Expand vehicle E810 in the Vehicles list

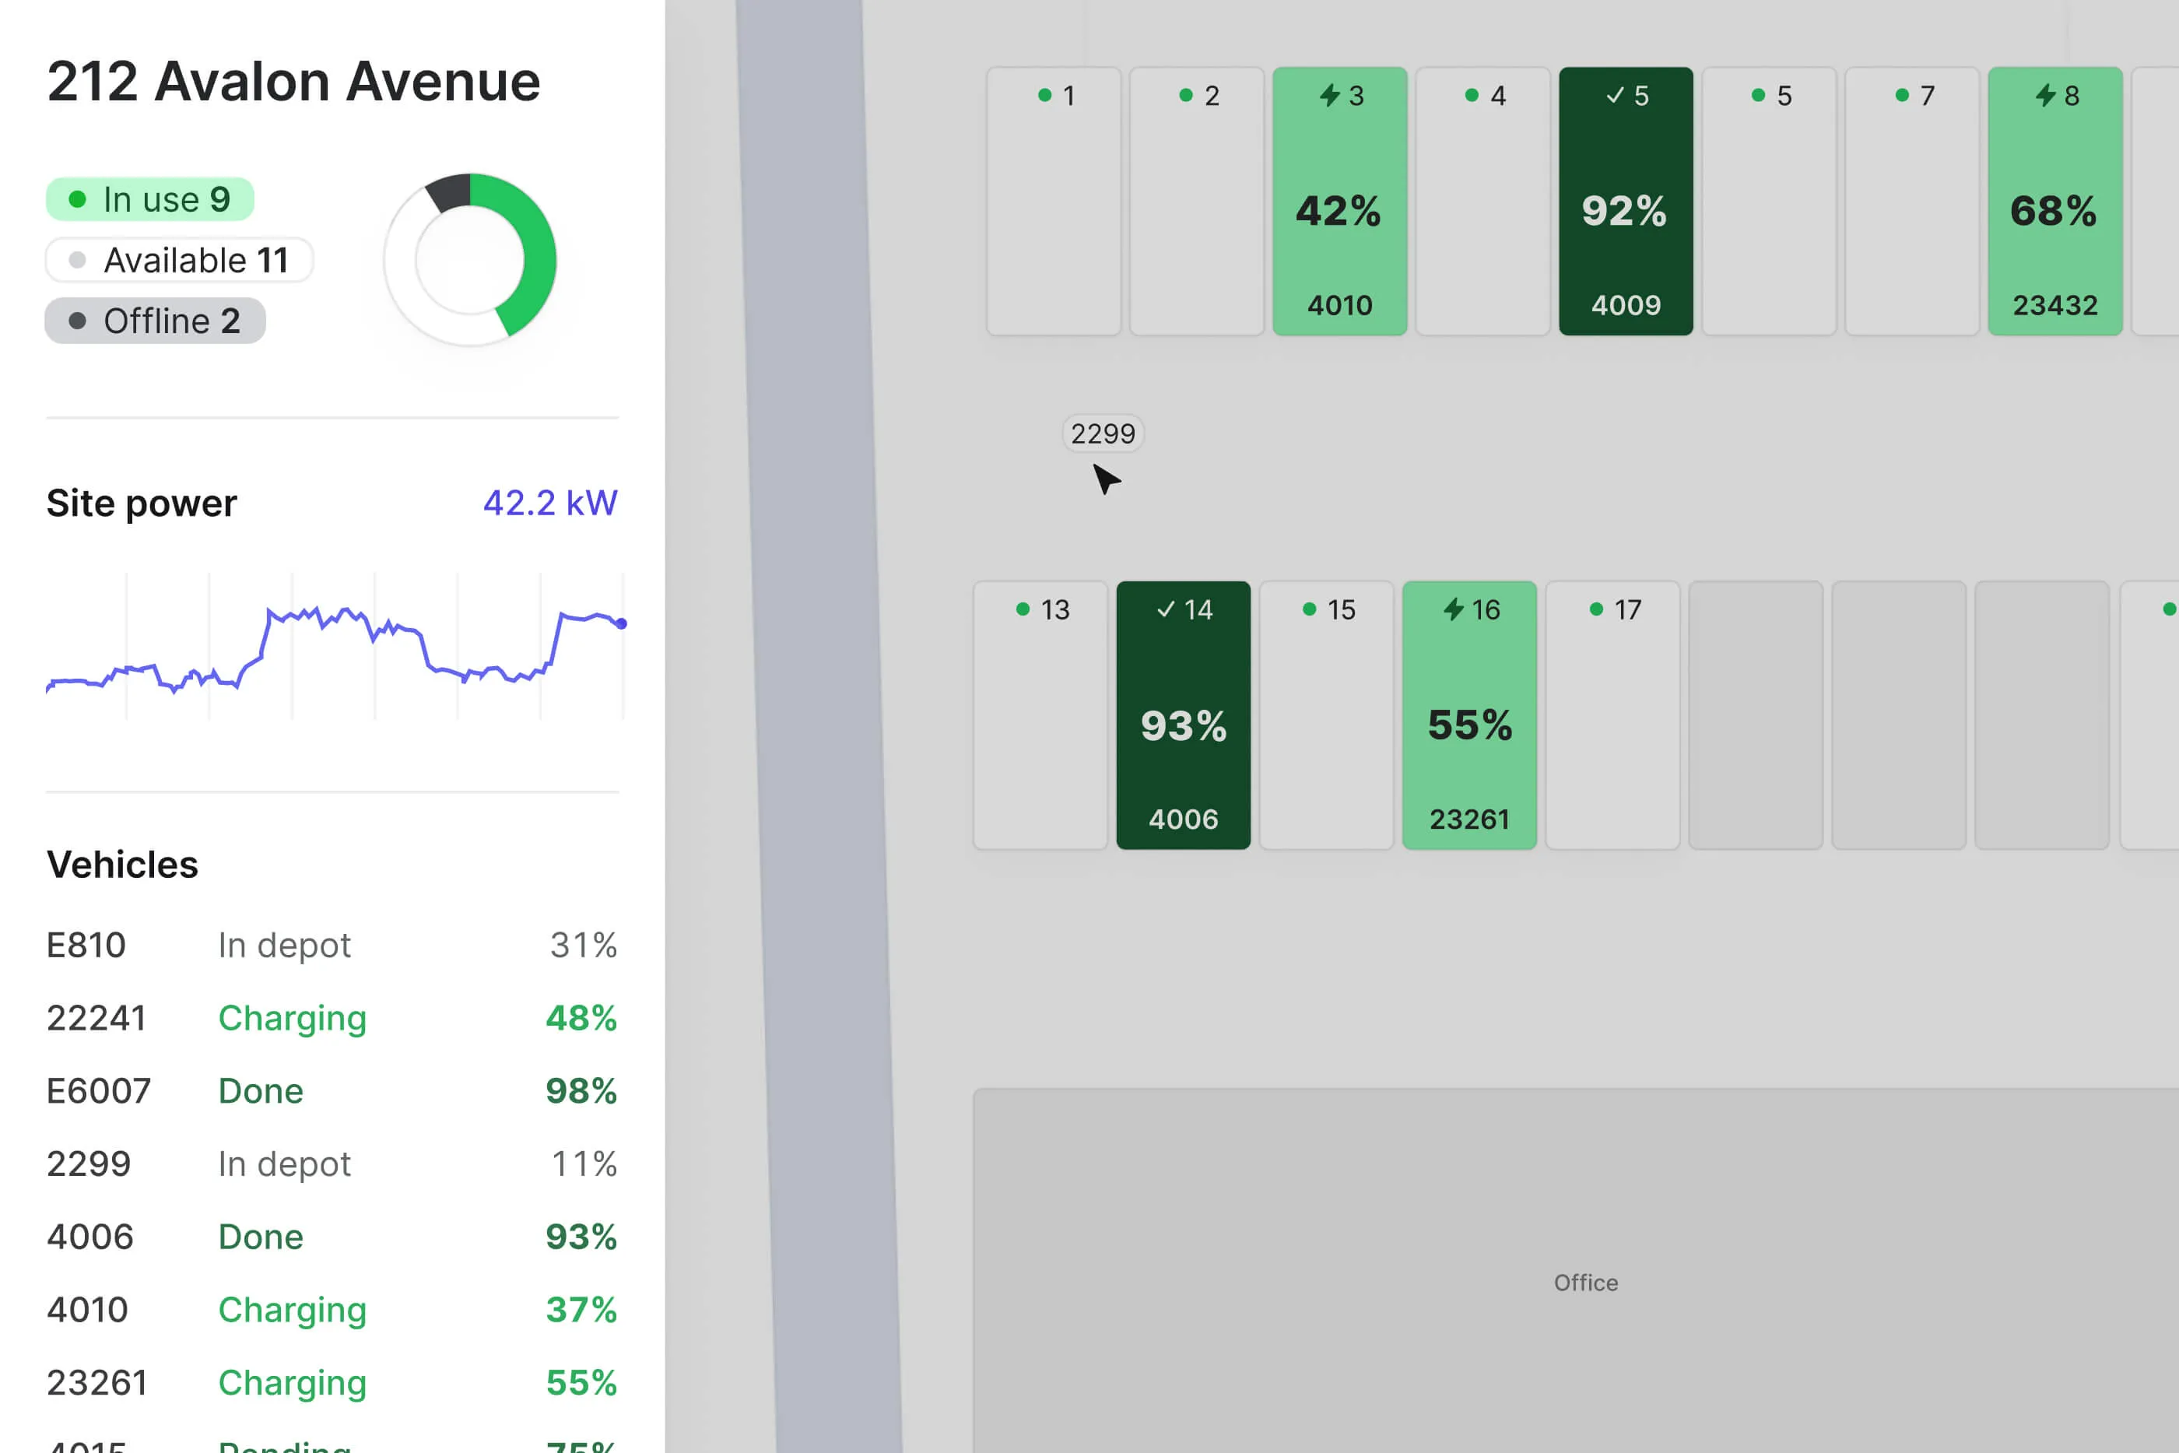[x=87, y=944]
